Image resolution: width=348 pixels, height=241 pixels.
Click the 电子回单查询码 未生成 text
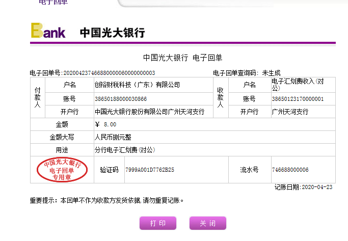[x=247, y=73]
